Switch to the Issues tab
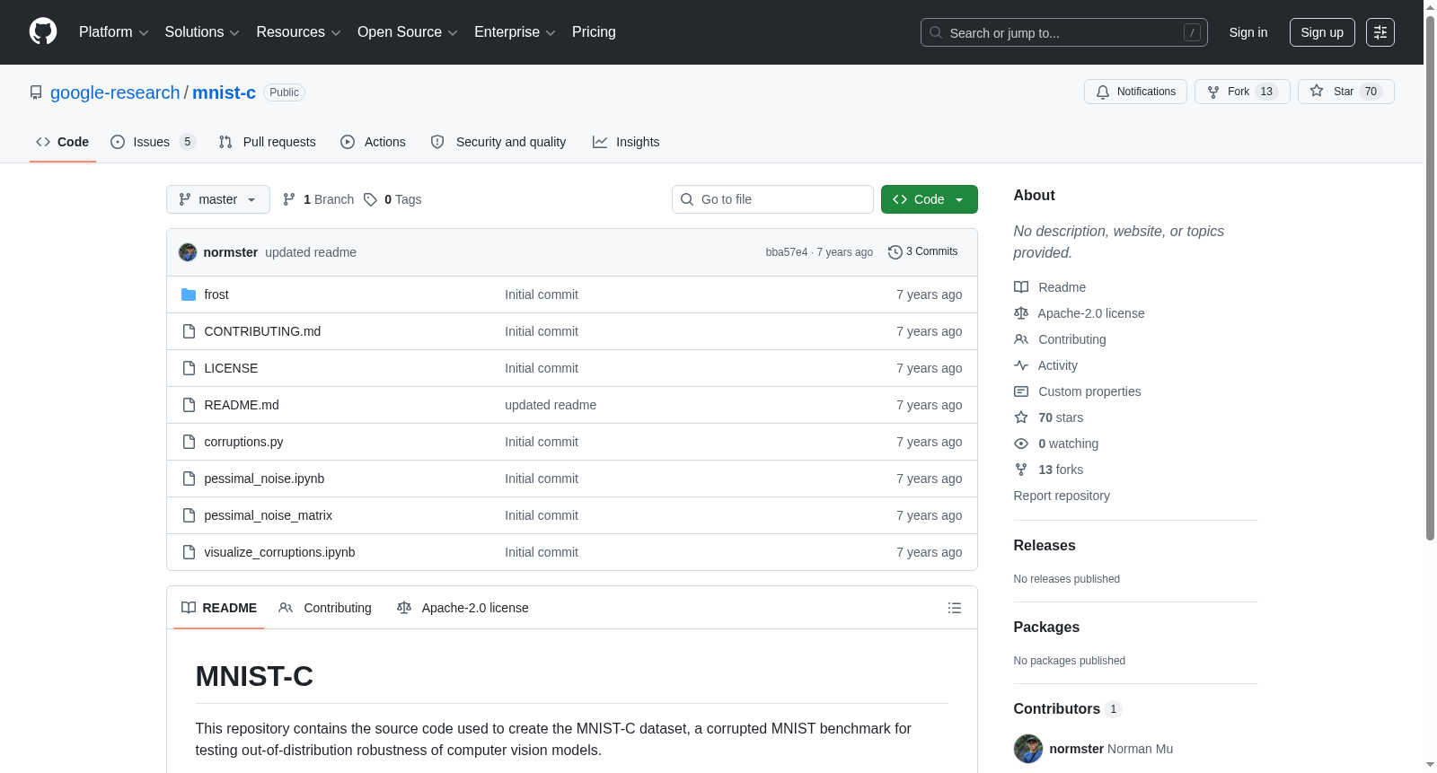 (153, 142)
